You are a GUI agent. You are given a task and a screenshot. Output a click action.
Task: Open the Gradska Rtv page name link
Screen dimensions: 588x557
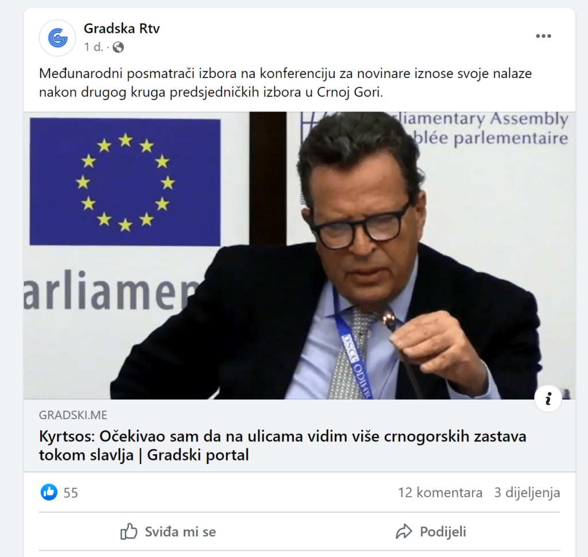[122, 29]
